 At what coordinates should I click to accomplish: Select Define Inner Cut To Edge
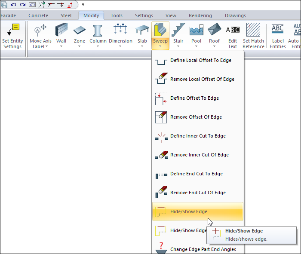tap(198, 136)
